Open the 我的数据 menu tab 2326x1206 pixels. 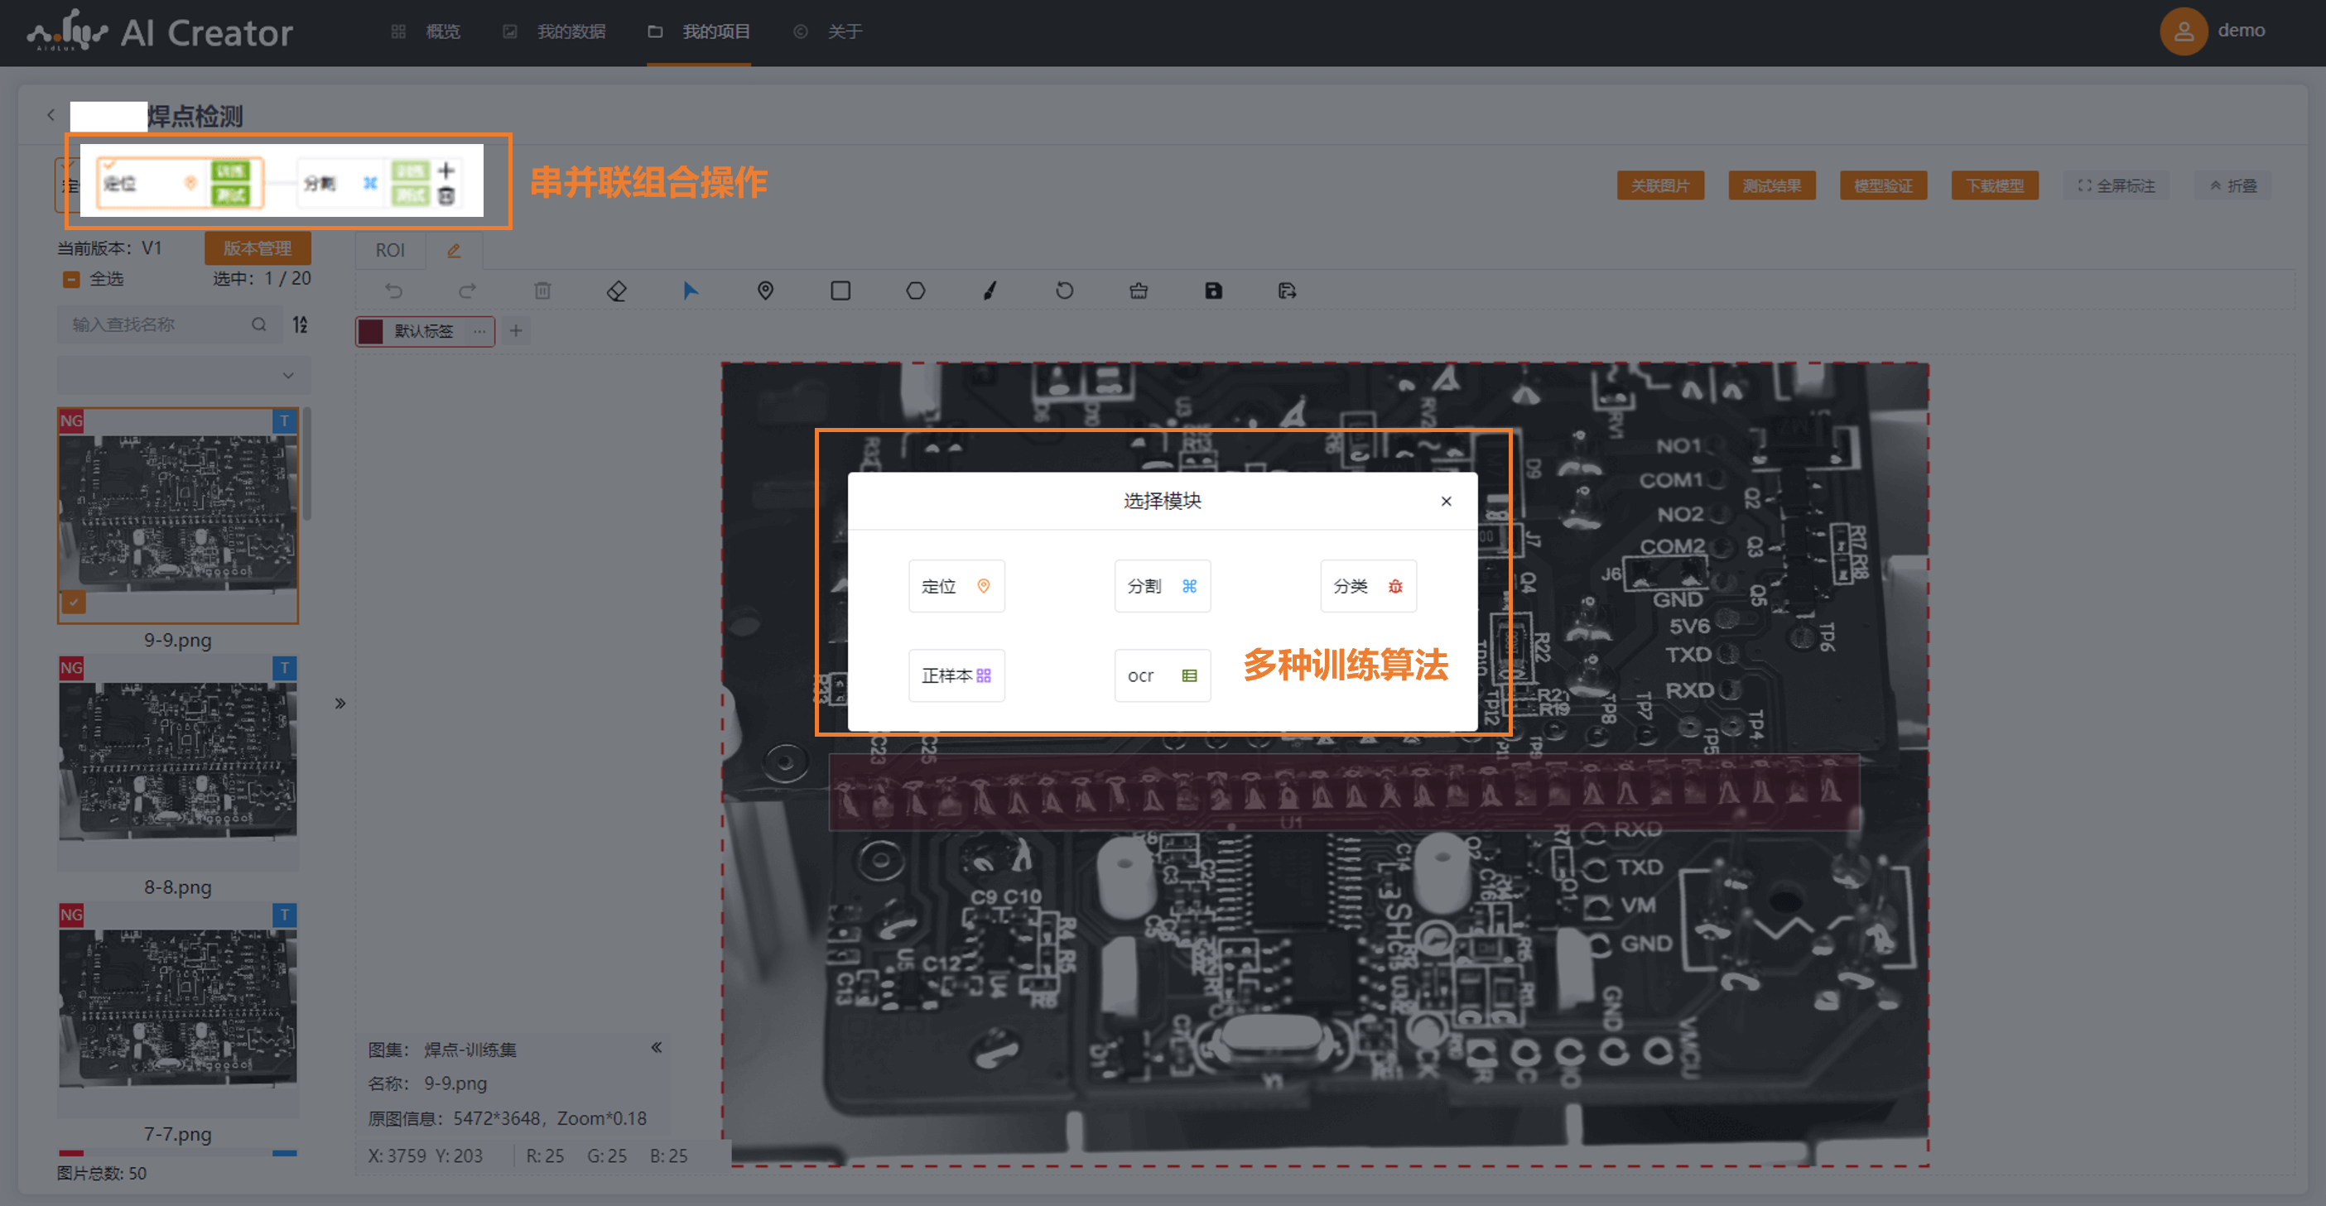570,31
